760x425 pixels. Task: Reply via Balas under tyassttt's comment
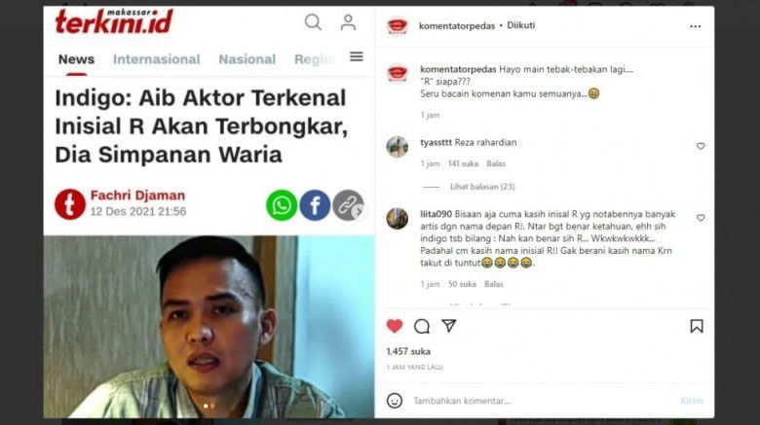[496, 163]
